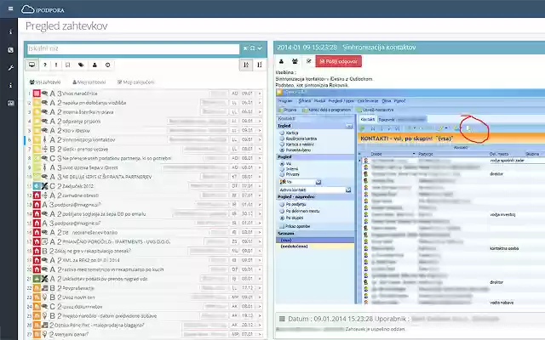Open the ID card icon in the sidebar
The width and height of the screenshot is (545, 340).
click(x=11, y=103)
